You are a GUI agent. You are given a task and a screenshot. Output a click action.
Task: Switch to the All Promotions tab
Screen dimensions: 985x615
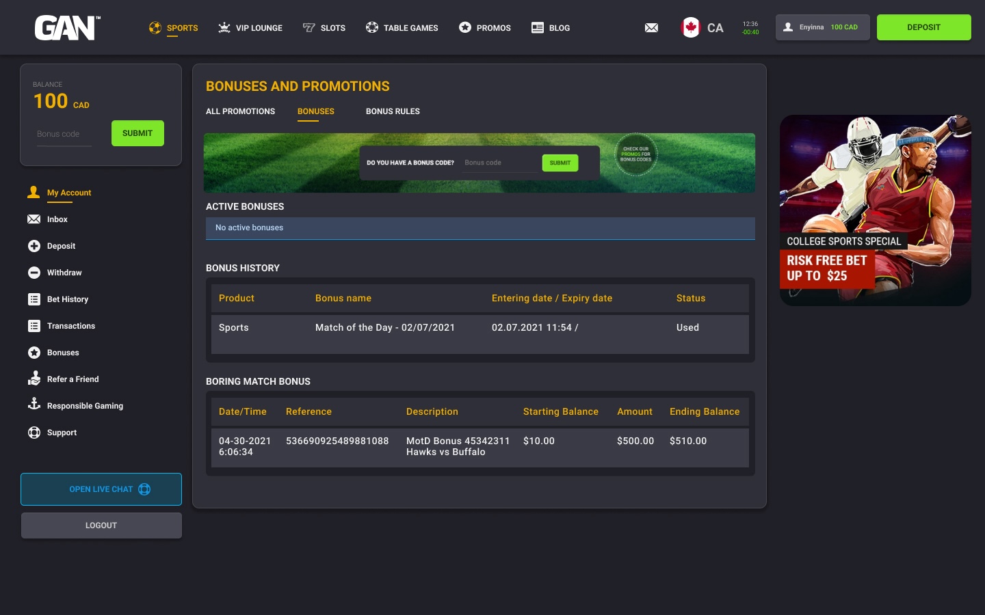point(240,111)
